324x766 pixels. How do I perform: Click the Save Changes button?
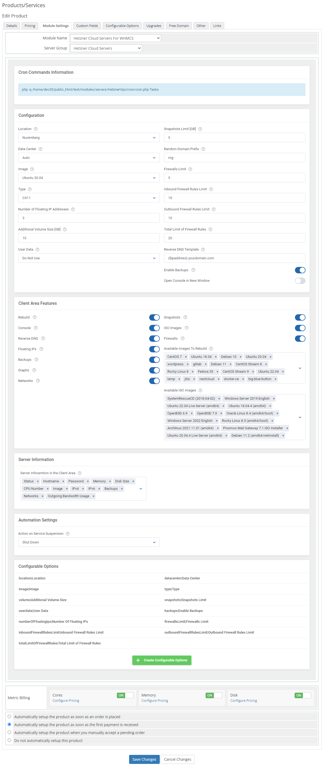pyautogui.click(x=144, y=759)
